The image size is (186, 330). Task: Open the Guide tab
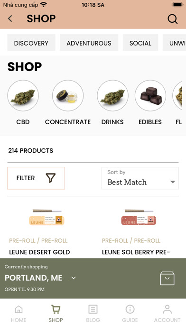click(x=130, y=313)
